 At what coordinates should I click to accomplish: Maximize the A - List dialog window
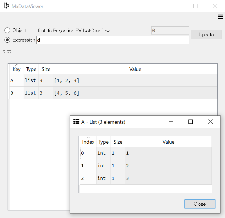coord(190,121)
